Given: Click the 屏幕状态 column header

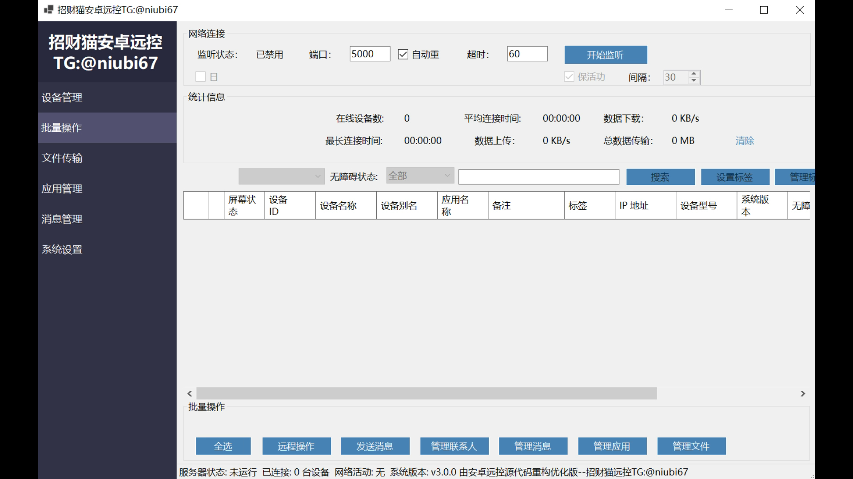Looking at the screenshot, I should point(244,205).
